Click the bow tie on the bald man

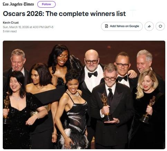(93, 74)
